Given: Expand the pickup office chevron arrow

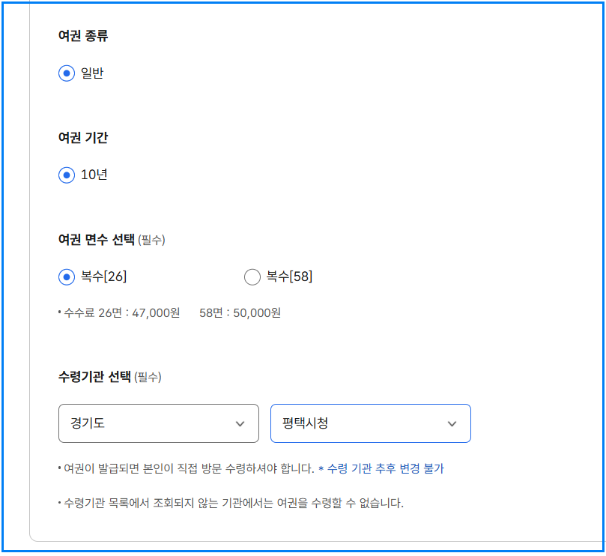Looking at the screenshot, I should (x=452, y=423).
